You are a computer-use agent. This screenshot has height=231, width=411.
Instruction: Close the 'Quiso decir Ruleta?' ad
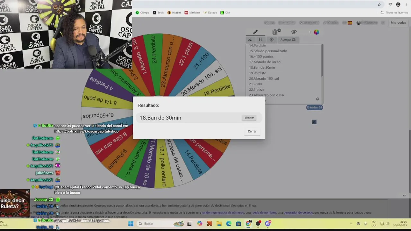(27, 192)
